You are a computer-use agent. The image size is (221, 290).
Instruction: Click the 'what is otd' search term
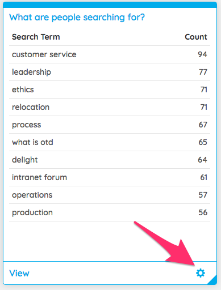coord(32,142)
